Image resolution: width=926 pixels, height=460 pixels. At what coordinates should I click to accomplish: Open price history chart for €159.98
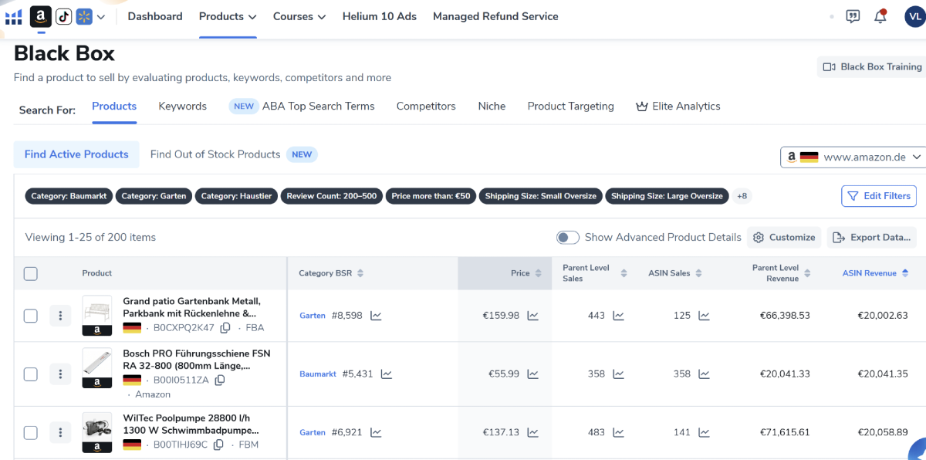(x=532, y=316)
